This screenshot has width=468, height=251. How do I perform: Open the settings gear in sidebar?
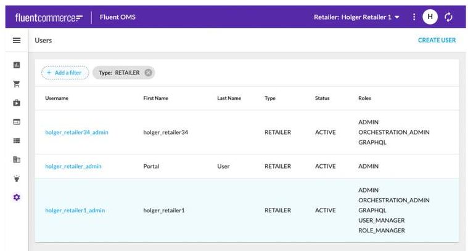tap(17, 197)
